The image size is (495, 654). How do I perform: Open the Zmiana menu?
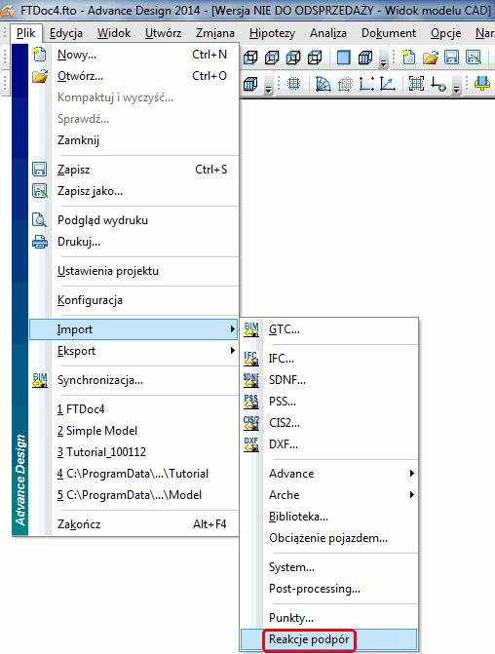coord(215,33)
